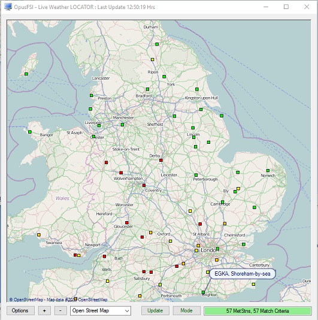
Task: Click the EGKA Shoreham-by-sea tooltip label
Action: [x=243, y=274]
